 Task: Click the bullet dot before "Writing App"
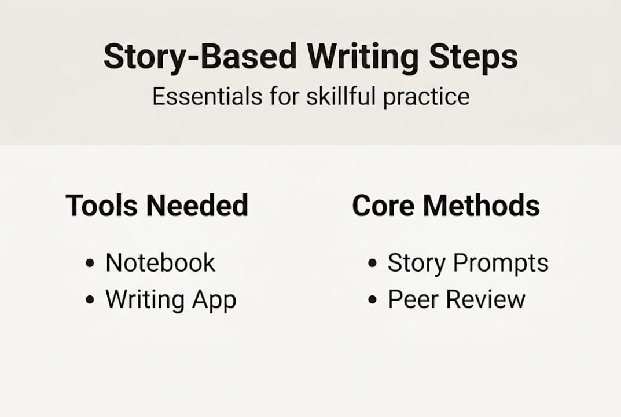89,301
